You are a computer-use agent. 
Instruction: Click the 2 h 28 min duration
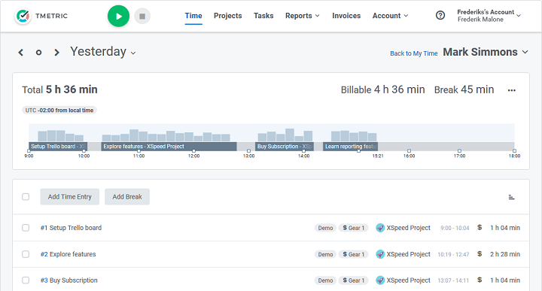point(504,254)
